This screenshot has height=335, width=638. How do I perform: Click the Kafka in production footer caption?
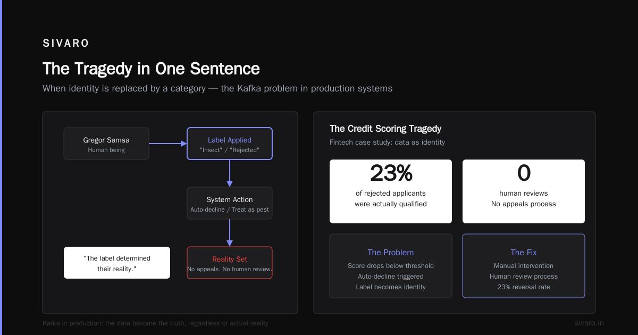(x=155, y=323)
